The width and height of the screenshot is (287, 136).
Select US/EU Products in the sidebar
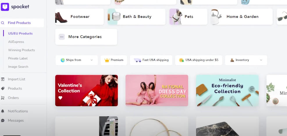[x=20, y=34]
